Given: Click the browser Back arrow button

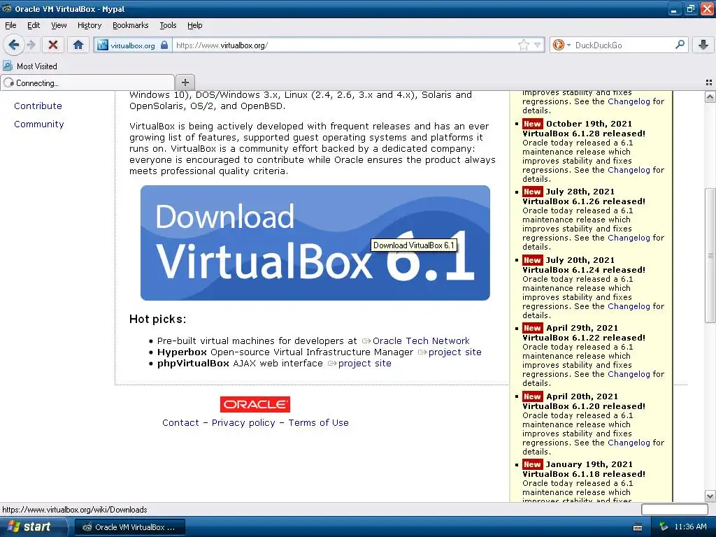Looking at the screenshot, I should 14,45.
